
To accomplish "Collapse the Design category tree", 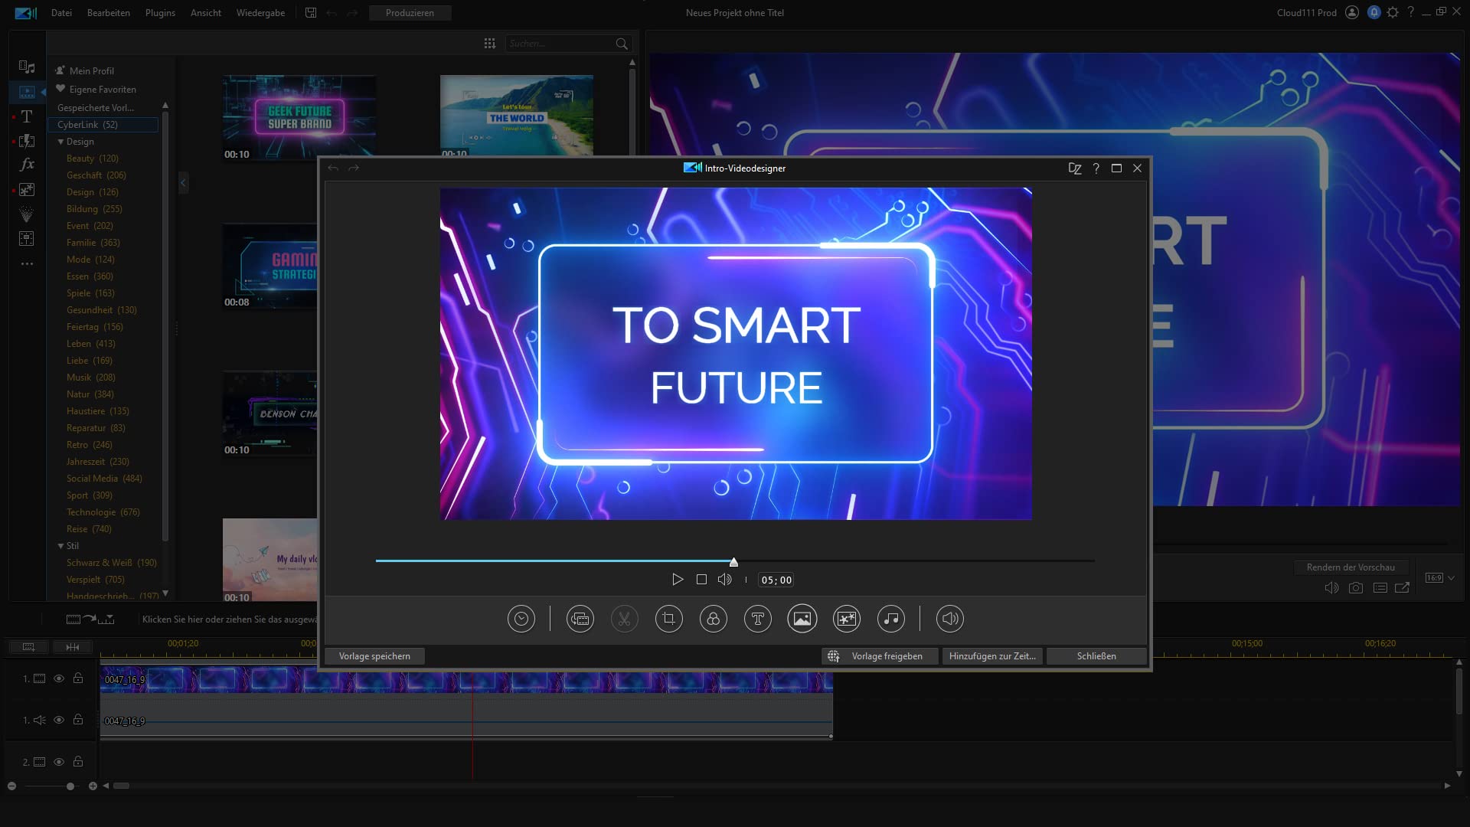I will 60,142.
